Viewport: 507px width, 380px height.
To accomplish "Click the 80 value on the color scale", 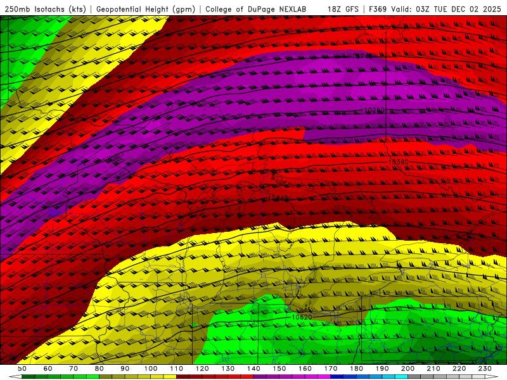I will [99, 369].
